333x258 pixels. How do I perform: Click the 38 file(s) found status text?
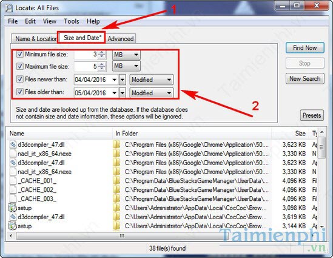click(167, 248)
